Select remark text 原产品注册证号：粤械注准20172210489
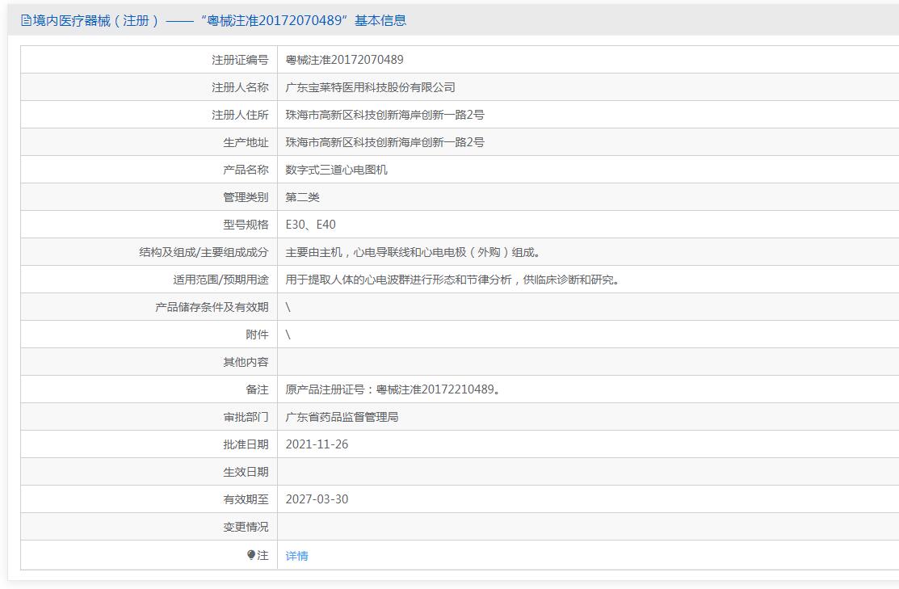The image size is (899, 589). [x=393, y=390]
